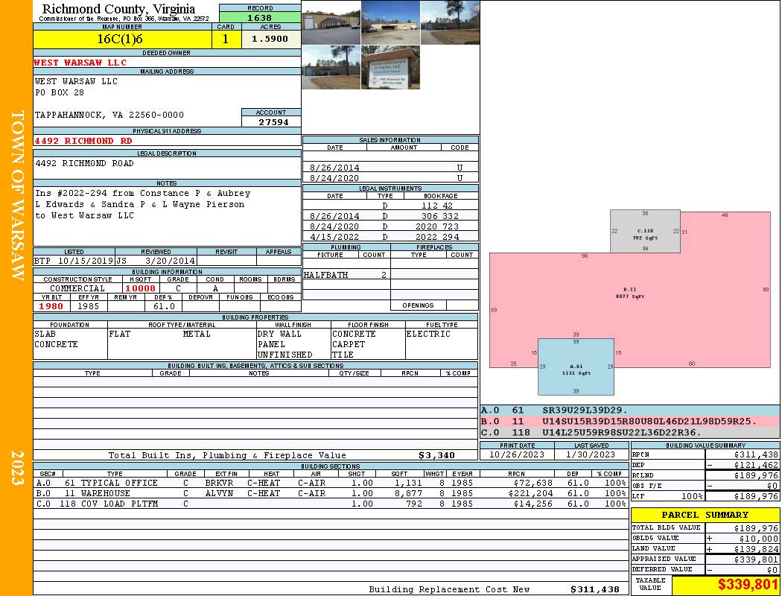Click the 4/15/2022 legal instrument date
This screenshot has width=782, height=596.
[334, 237]
